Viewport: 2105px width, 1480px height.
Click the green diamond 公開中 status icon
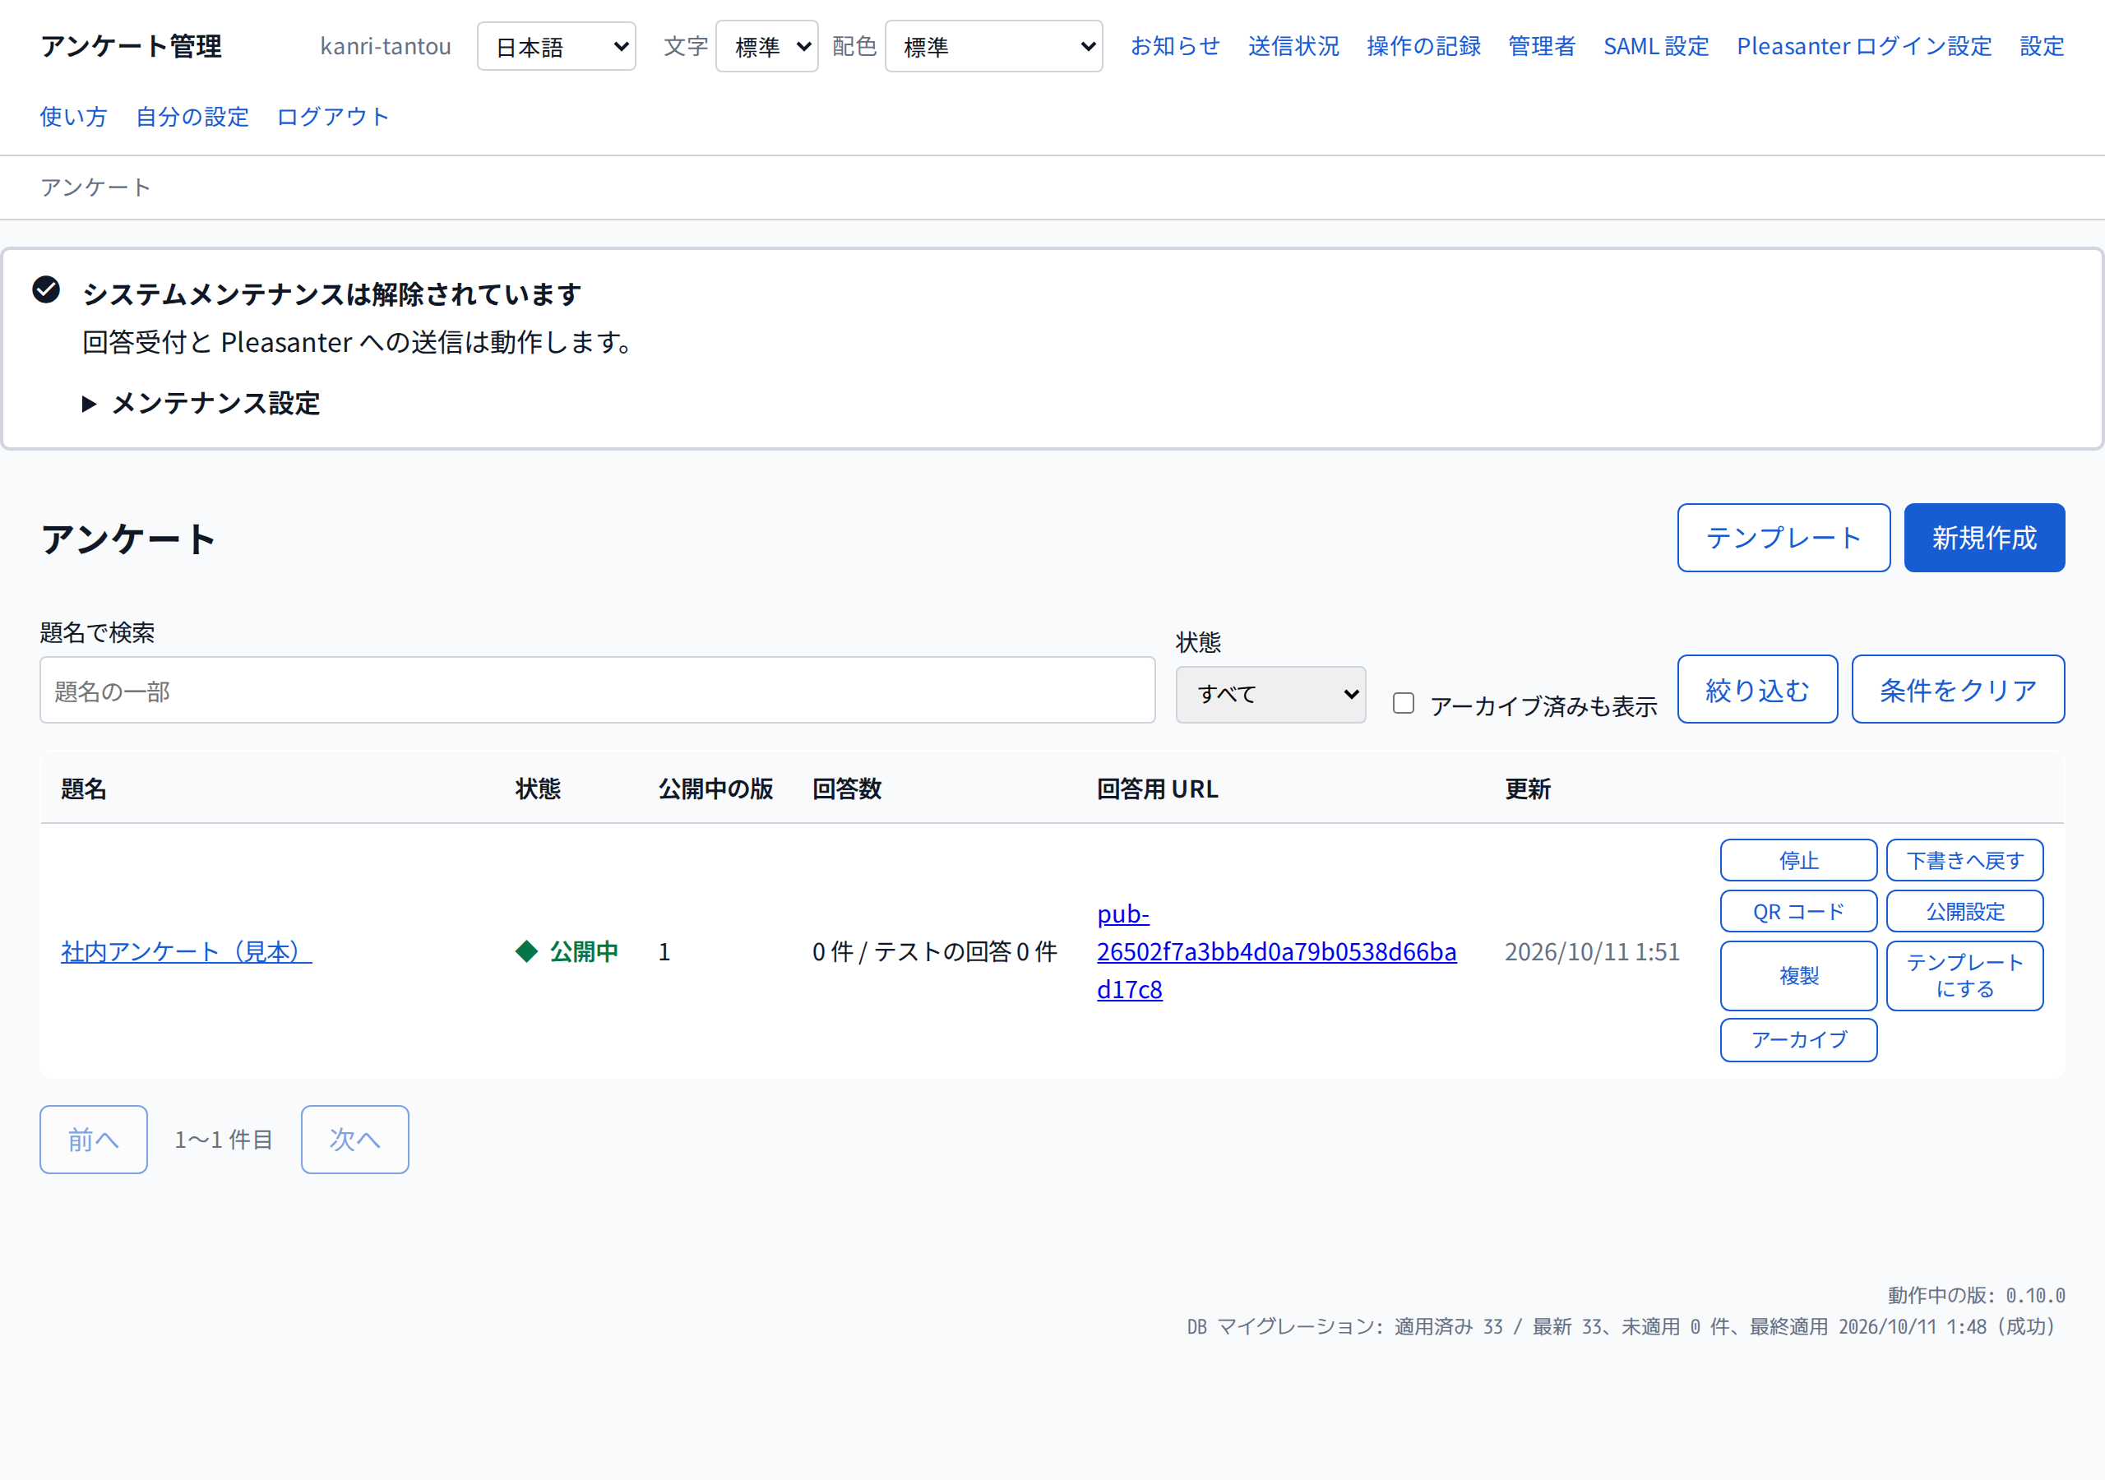pyautogui.click(x=526, y=952)
